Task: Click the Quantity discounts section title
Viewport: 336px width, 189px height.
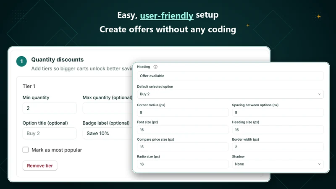Action: point(58,60)
